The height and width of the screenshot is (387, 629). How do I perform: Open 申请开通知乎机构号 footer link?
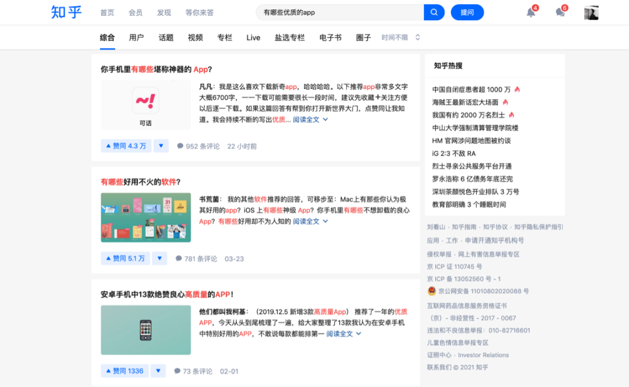point(494,240)
